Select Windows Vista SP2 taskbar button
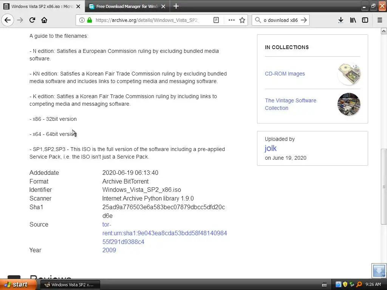Image resolution: width=387 pixels, height=290 pixels. 70,285
